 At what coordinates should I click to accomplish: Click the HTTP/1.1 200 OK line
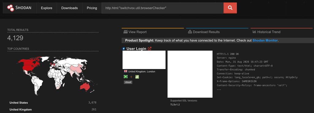click(228, 54)
